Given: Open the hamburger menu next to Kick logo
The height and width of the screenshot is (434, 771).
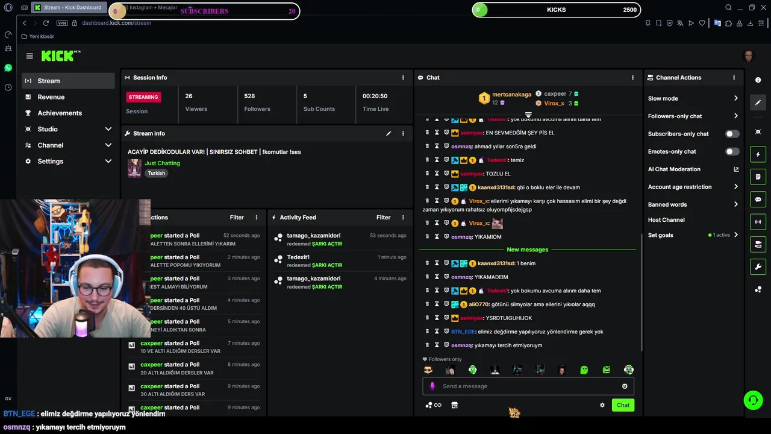Looking at the screenshot, I should (30, 56).
